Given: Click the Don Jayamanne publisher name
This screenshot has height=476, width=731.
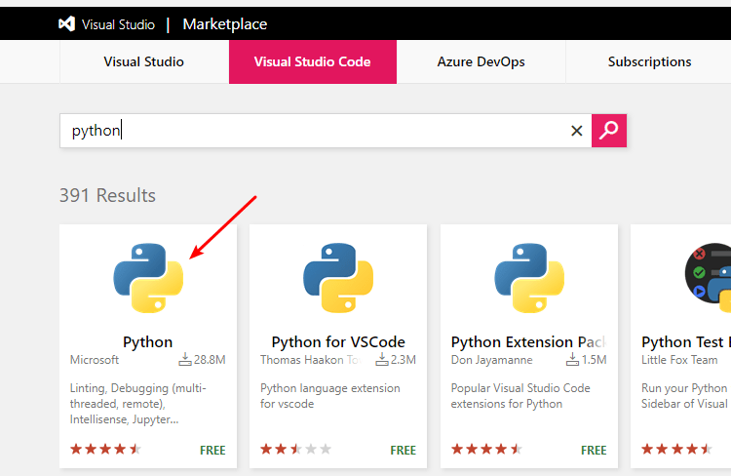Looking at the screenshot, I should point(492,360).
